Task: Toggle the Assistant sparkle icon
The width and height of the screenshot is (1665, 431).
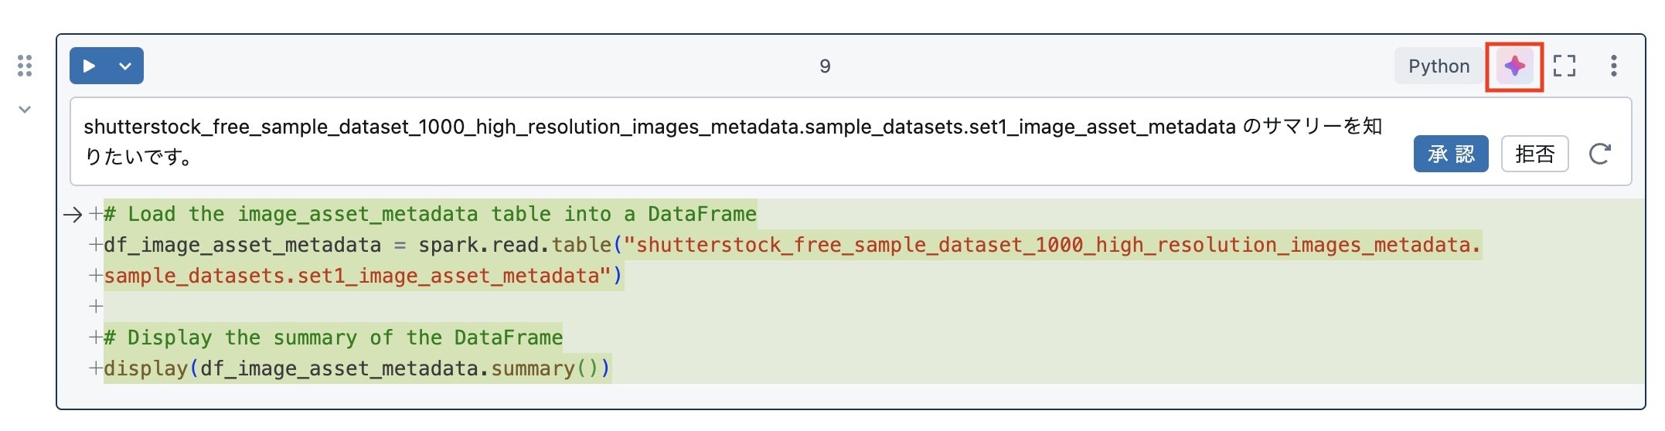Action: [x=1514, y=66]
